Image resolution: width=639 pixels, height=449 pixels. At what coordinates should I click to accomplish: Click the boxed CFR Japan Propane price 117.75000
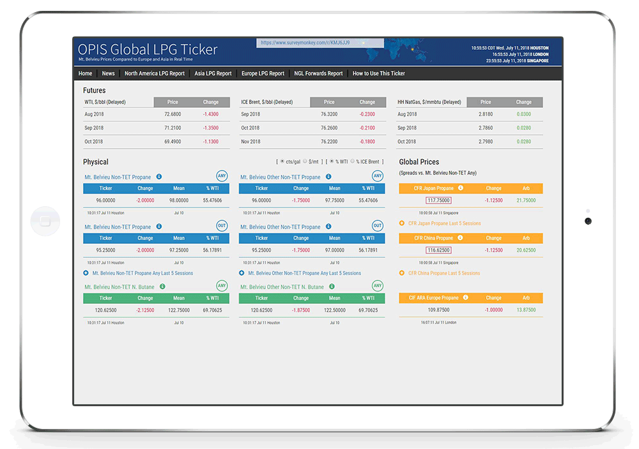(438, 201)
